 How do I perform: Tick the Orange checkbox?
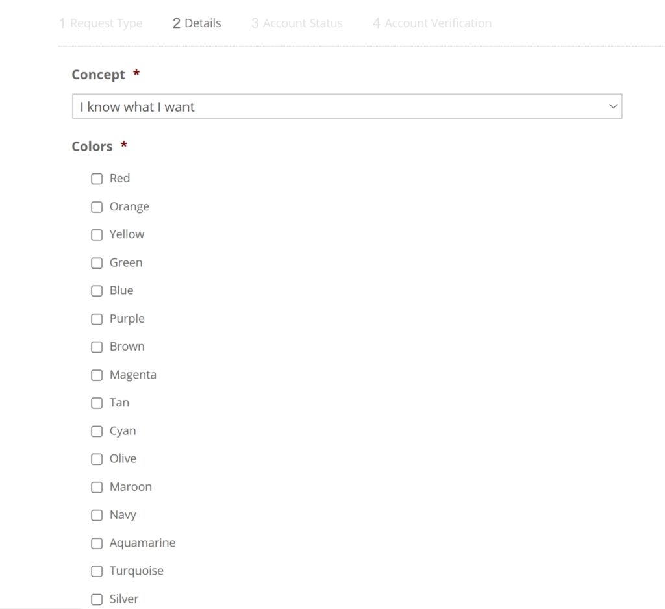pos(97,207)
